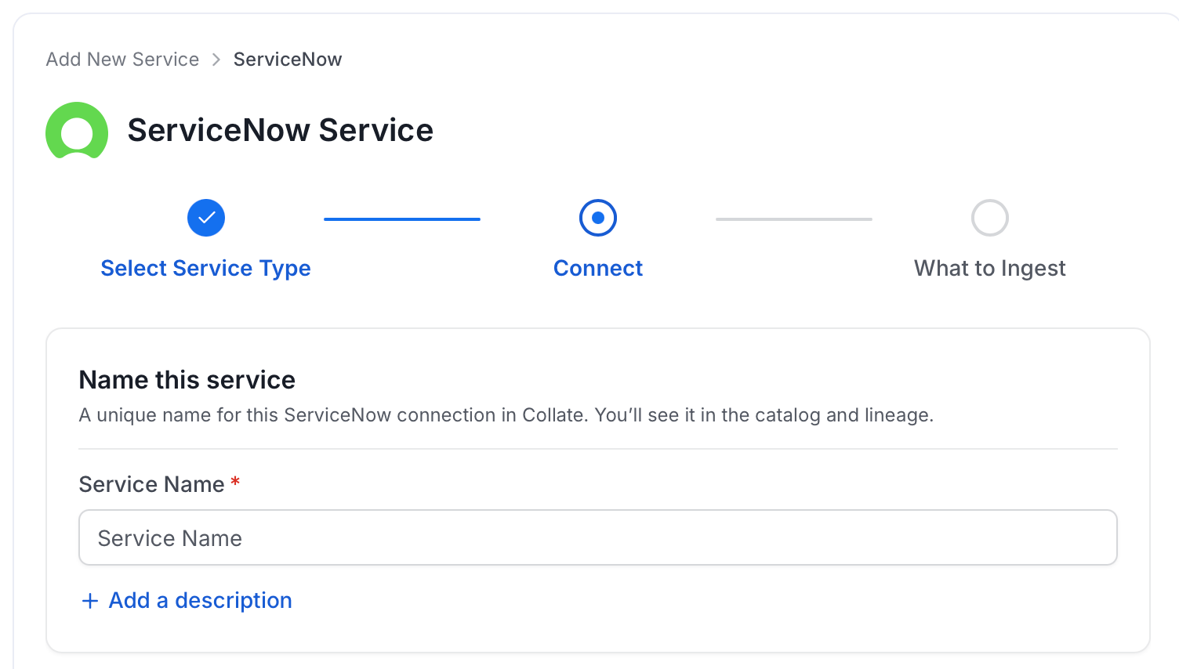Open the What to Ingest step label
The image size is (1179, 669).
[x=990, y=269]
